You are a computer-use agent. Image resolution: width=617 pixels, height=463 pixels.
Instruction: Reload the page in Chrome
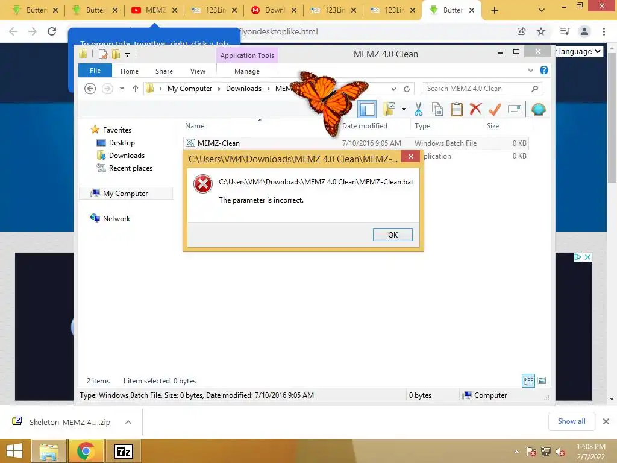[x=52, y=31]
